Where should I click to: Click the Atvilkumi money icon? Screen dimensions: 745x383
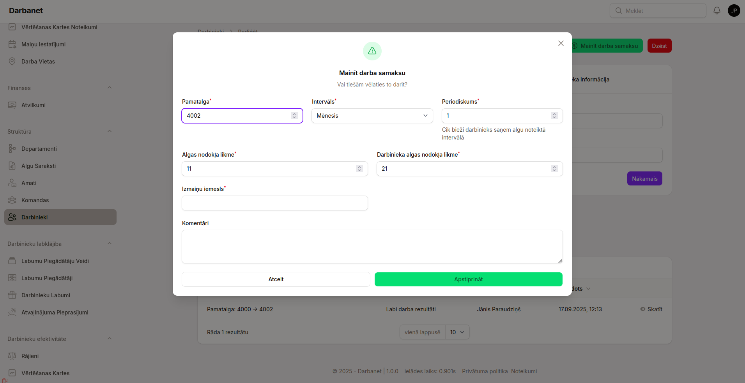coord(12,105)
